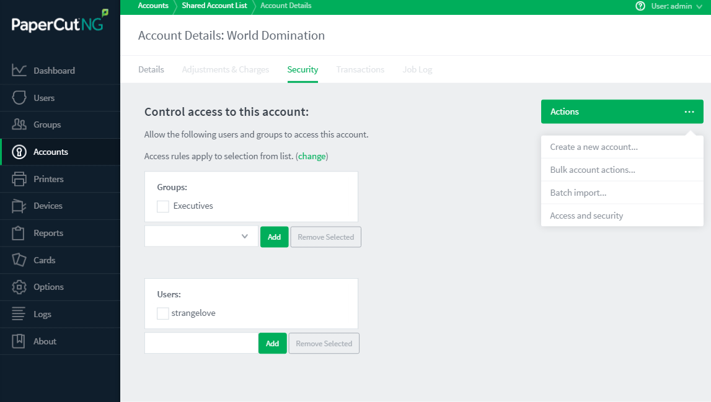Image resolution: width=711 pixels, height=402 pixels.
Task: Click the Actions header bar
Action: (622, 111)
